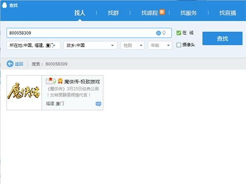The height and width of the screenshot is (184, 246).
Task: Open chat via the speech bubble icon
Action: tap(98, 104)
